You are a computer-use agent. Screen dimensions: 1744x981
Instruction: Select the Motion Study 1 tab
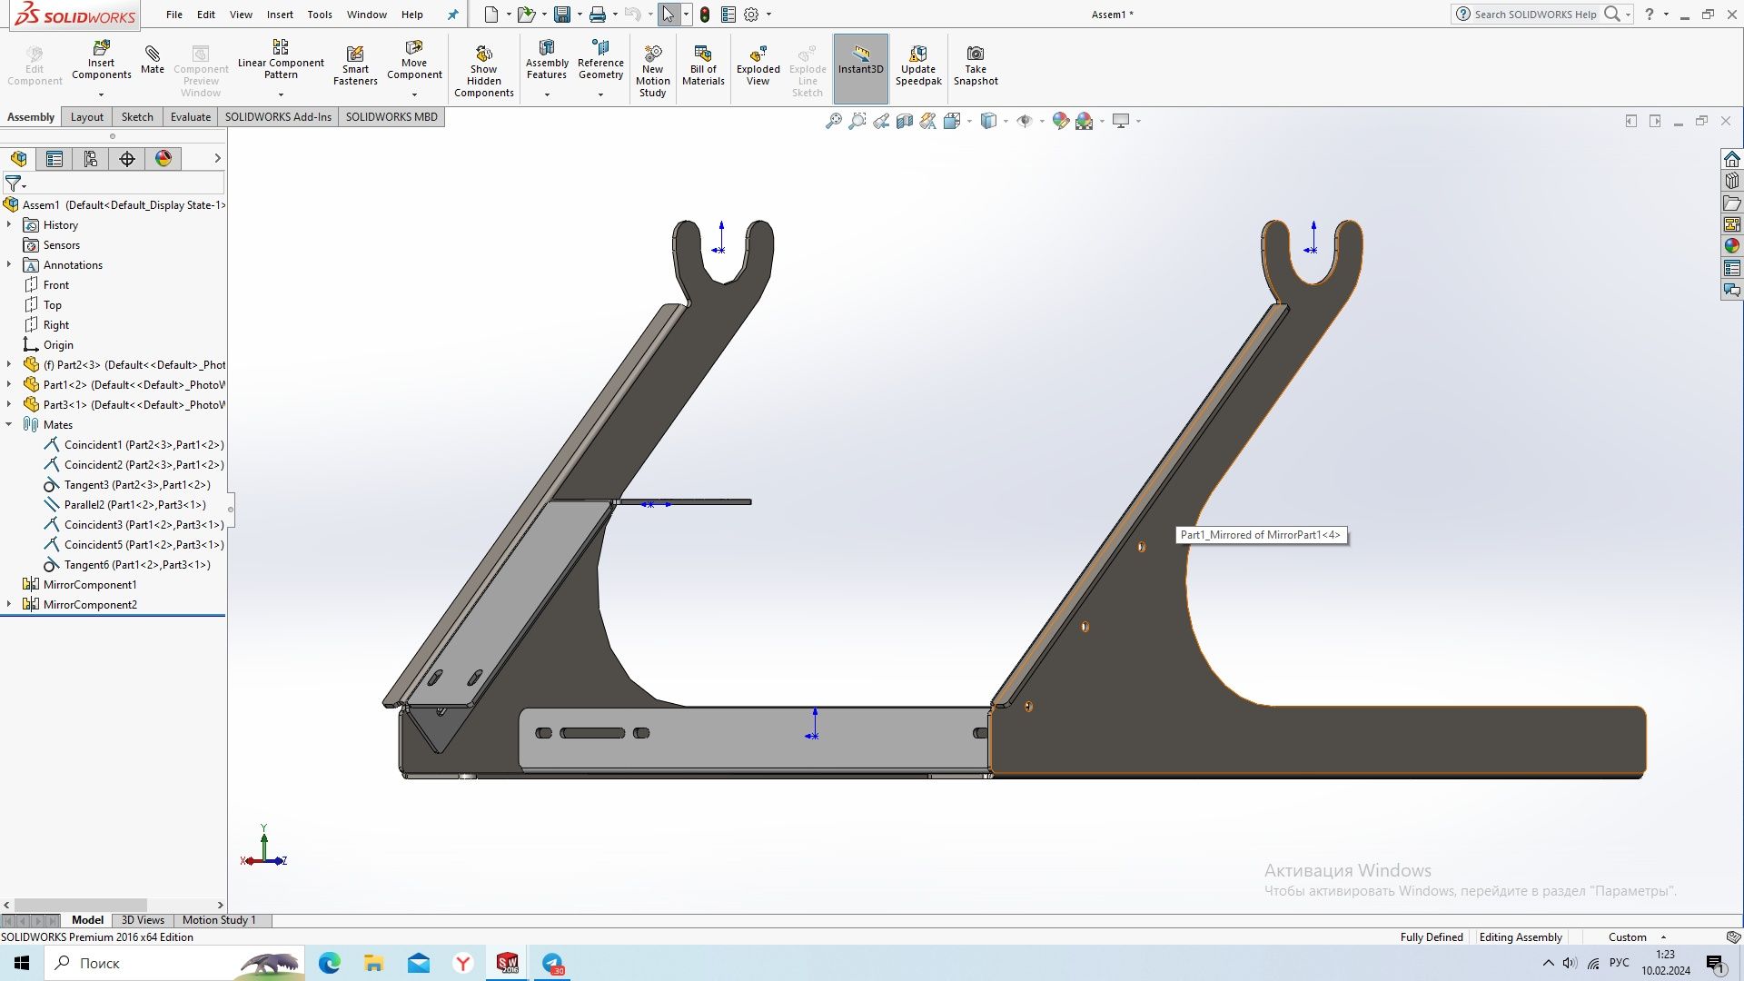pyautogui.click(x=219, y=918)
